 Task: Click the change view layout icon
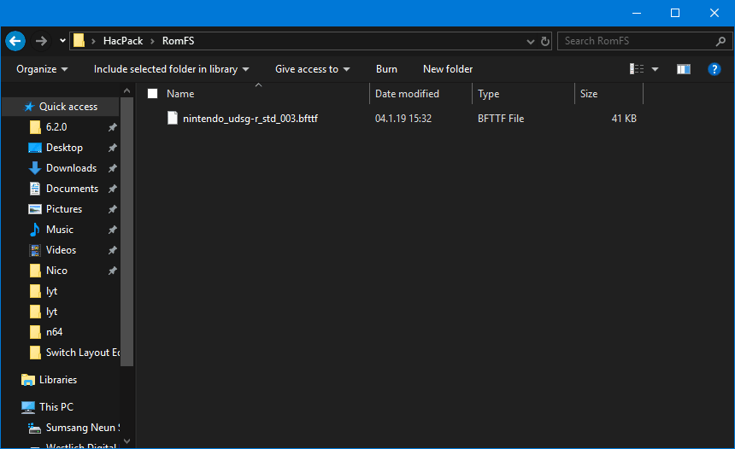637,69
